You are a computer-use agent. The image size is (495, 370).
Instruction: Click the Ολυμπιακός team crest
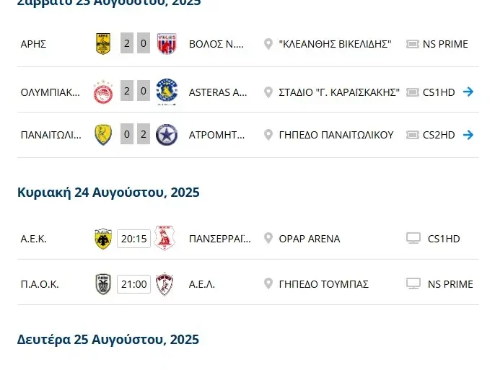[x=103, y=92]
